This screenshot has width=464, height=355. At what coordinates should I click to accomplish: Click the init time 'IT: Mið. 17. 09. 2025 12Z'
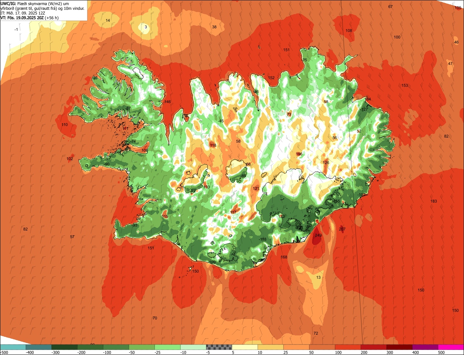[x=23, y=13]
